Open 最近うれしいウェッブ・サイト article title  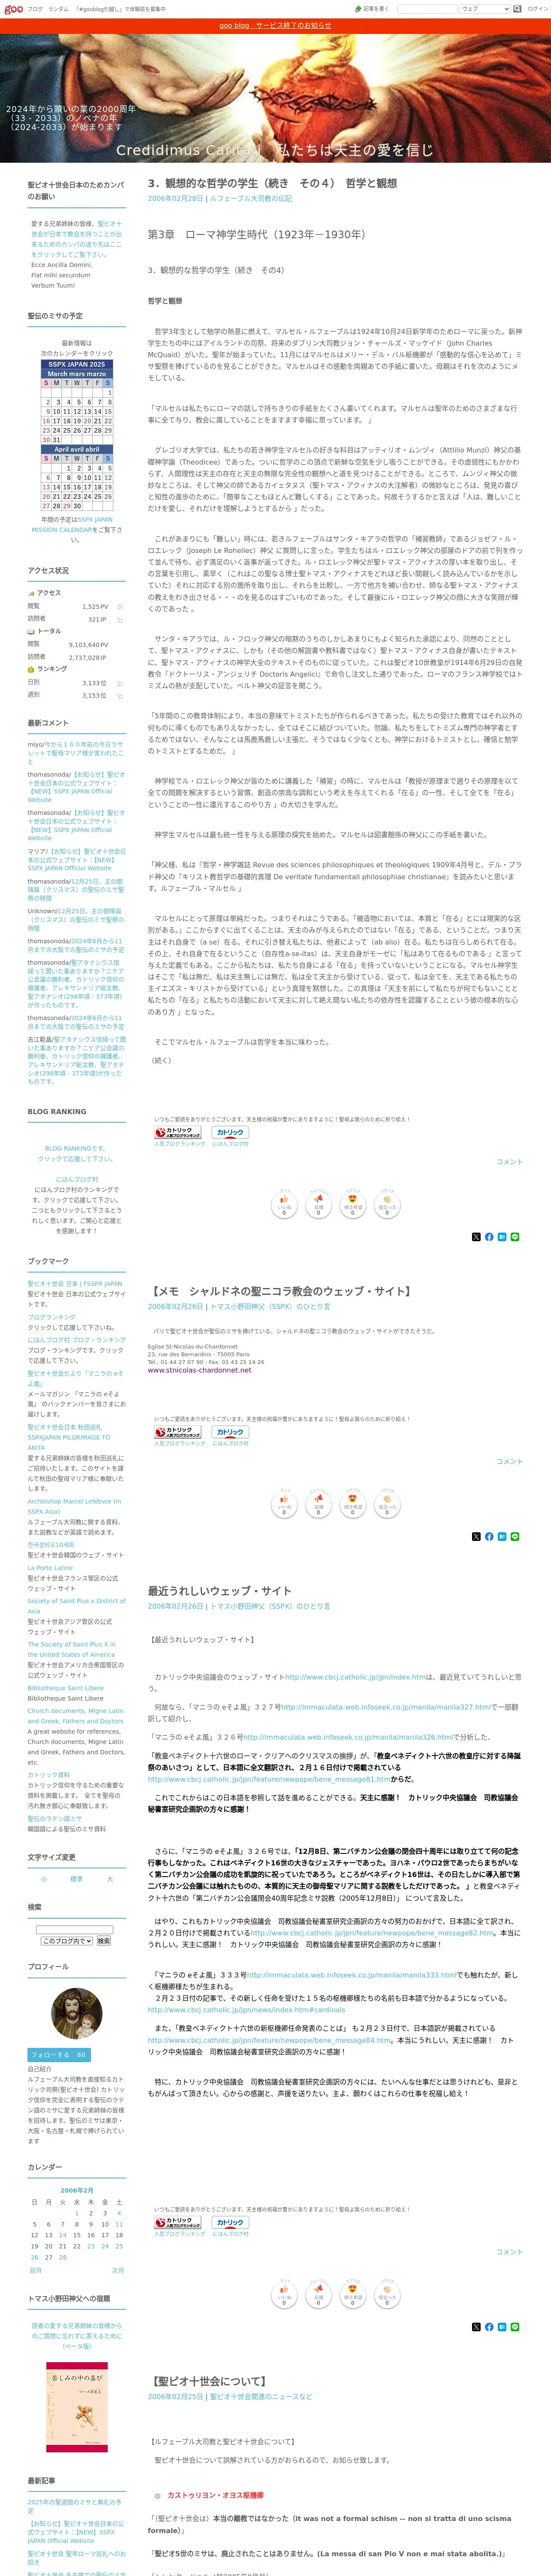tap(220, 1591)
